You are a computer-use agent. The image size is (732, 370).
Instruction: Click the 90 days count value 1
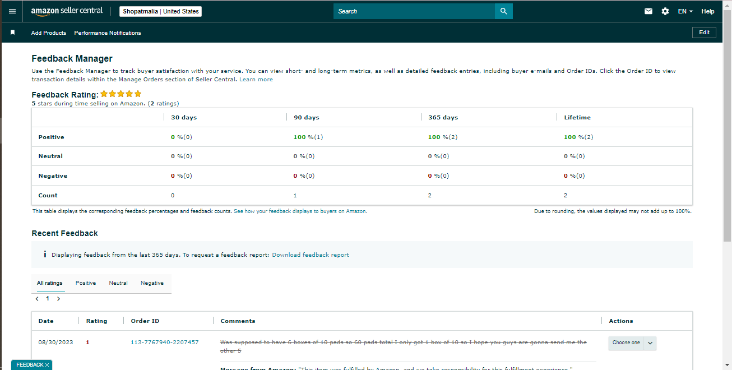click(295, 196)
